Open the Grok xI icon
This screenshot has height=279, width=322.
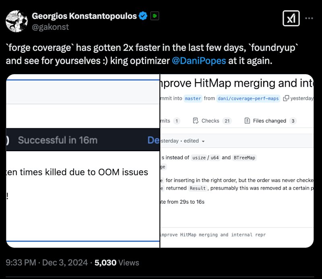click(x=291, y=18)
